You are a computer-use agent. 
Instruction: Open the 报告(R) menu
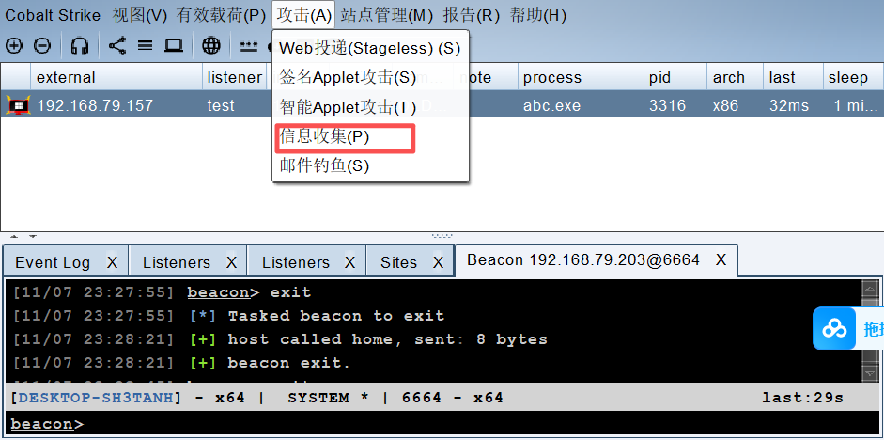472,15
